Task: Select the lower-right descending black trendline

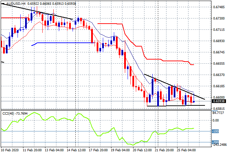Action: 175,87
